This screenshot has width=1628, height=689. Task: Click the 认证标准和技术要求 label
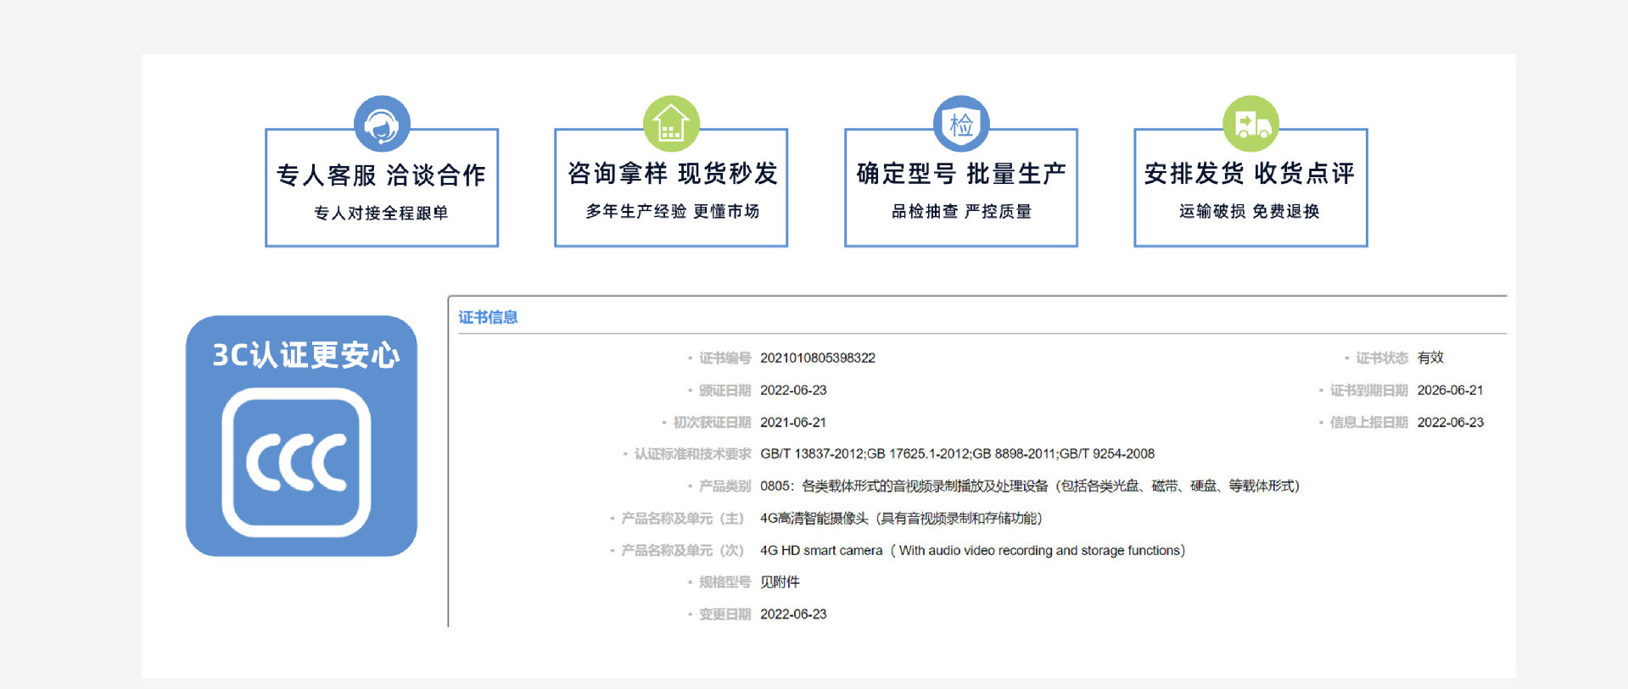click(692, 453)
